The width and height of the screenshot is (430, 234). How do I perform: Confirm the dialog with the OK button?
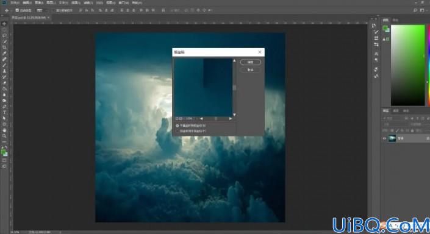tap(251, 62)
